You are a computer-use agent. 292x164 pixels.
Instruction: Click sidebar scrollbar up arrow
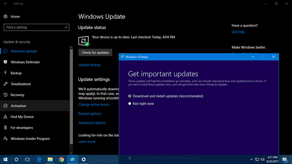pyautogui.click(x=71, y=47)
